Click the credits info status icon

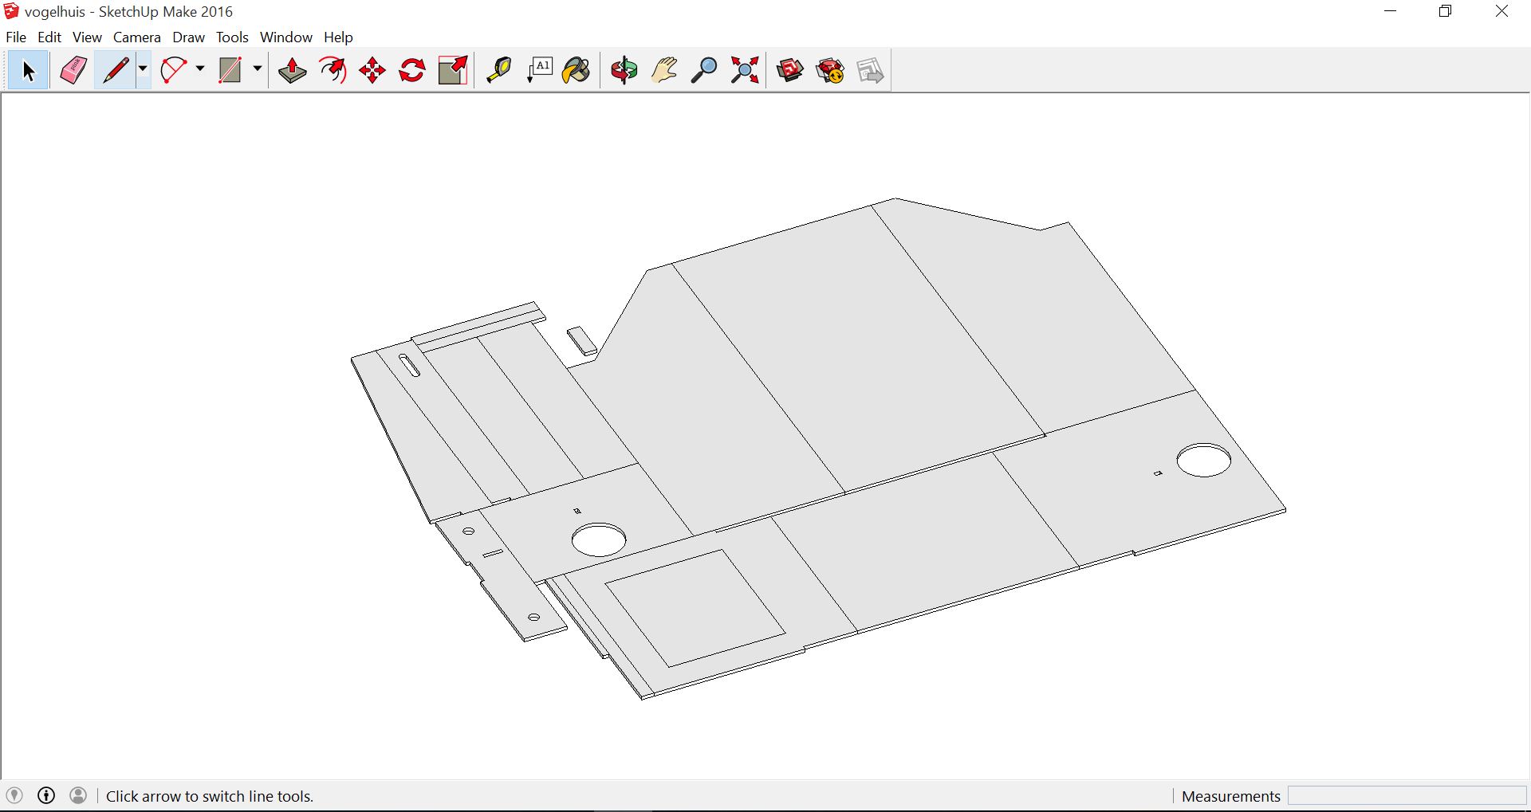(46, 795)
